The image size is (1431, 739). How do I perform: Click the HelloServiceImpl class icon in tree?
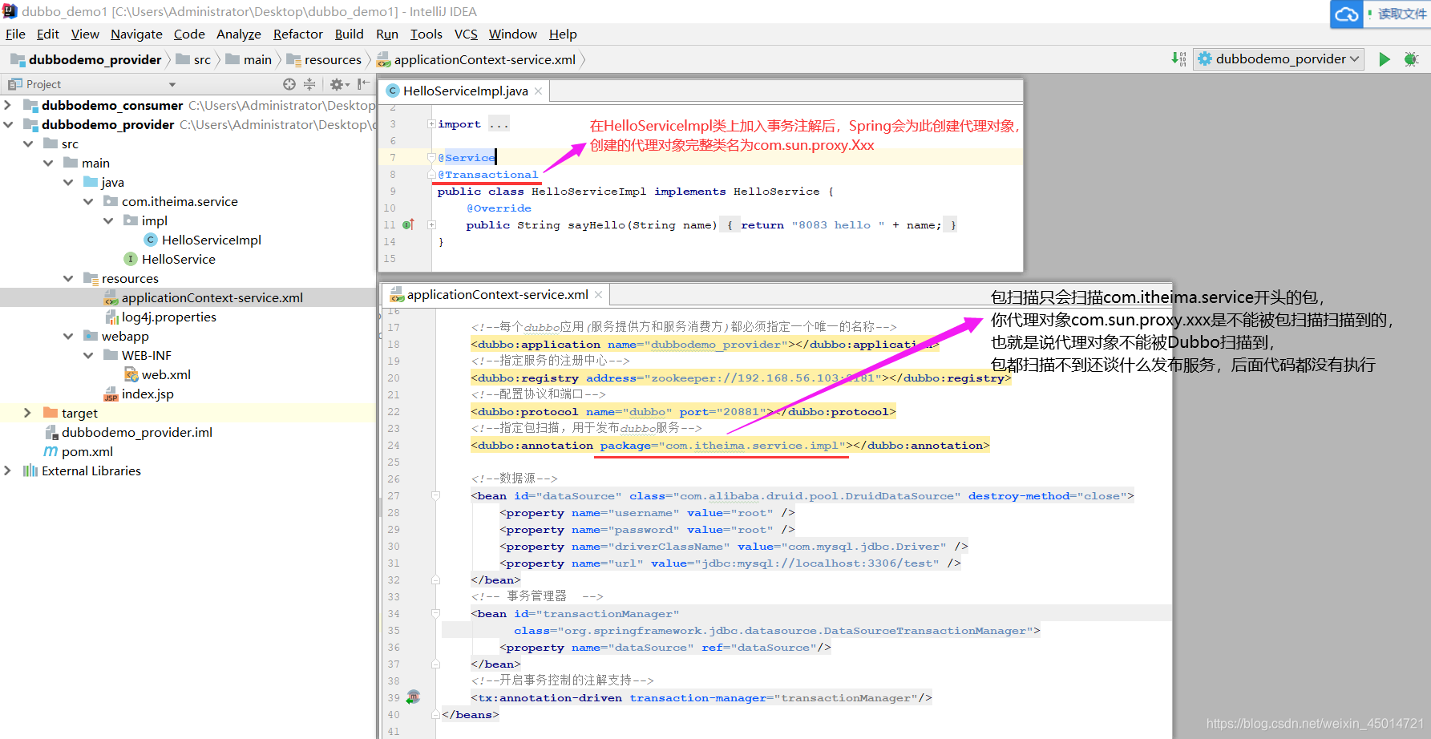click(x=150, y=240)
